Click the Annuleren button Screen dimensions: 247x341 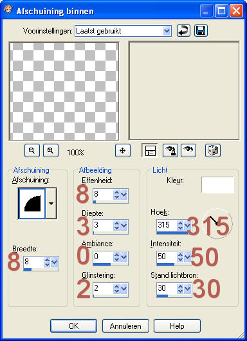(x=125, y=326)
